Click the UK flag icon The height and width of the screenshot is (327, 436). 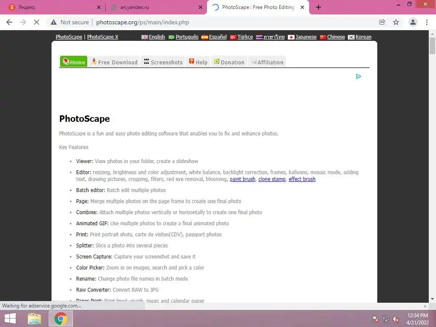pos(145,37)
